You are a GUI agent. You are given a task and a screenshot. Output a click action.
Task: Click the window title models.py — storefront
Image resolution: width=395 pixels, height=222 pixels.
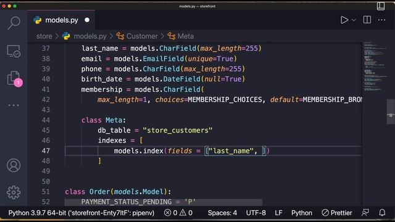pos(197,6)
